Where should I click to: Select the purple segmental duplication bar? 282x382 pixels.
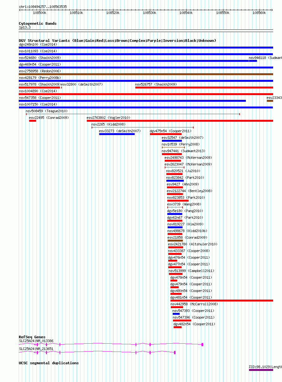click(x=261, y=370)
